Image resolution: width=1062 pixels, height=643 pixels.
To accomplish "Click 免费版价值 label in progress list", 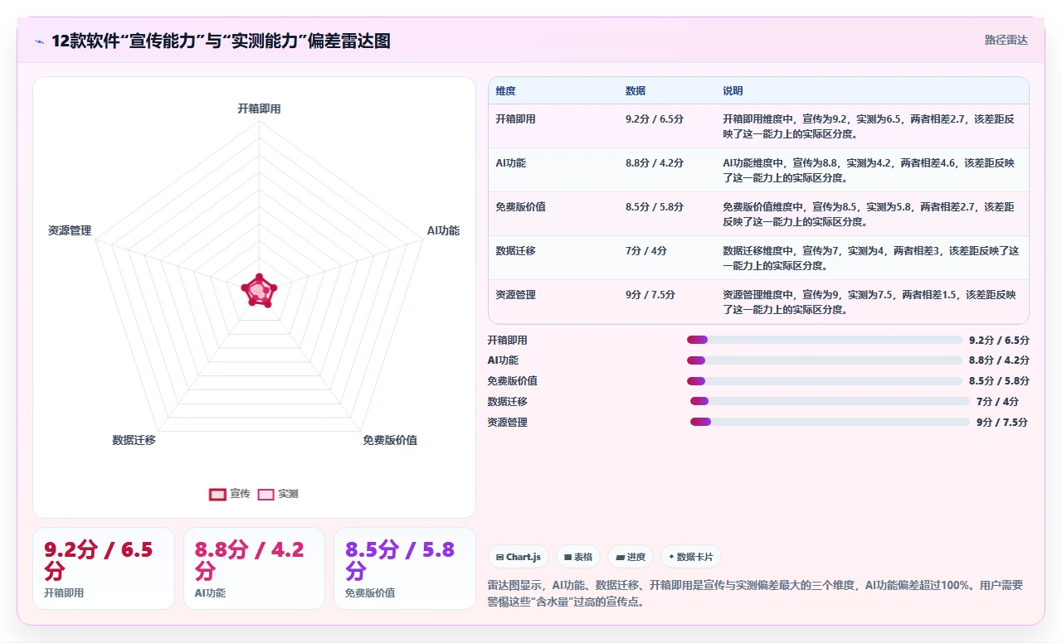I will [x=513, y=381].
